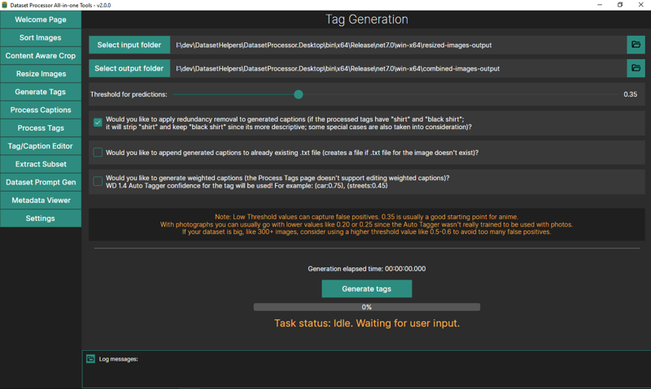Screen dimensions: 651x389
Task: Click the threshold value 0.35
Action: coord(630,94)
